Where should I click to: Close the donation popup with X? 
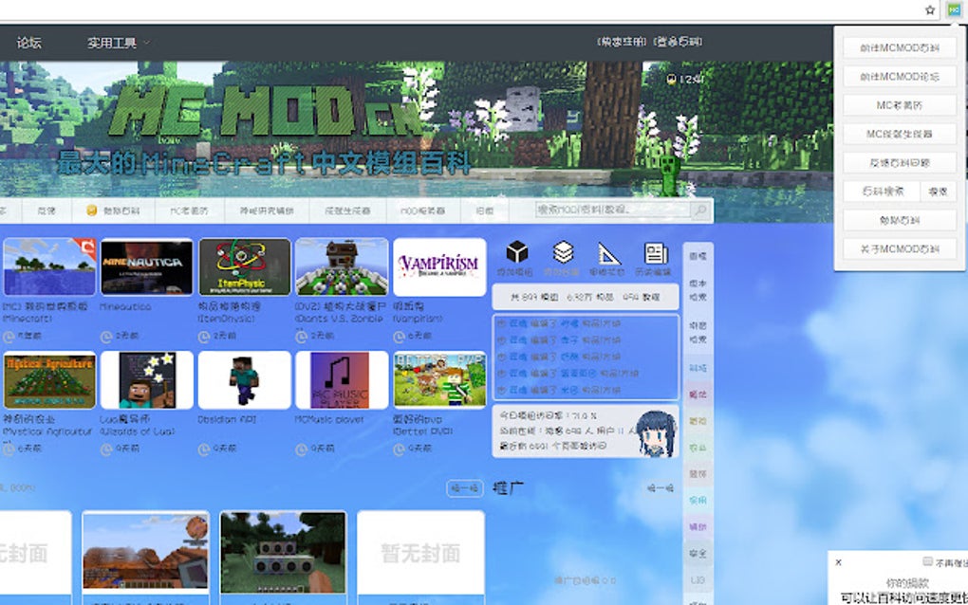838,561
